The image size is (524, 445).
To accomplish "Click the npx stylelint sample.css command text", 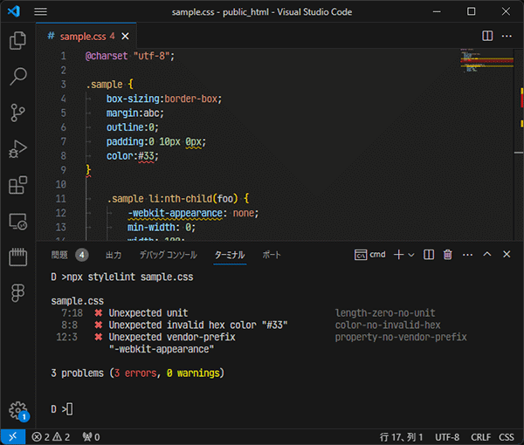I will coord(130,277).
